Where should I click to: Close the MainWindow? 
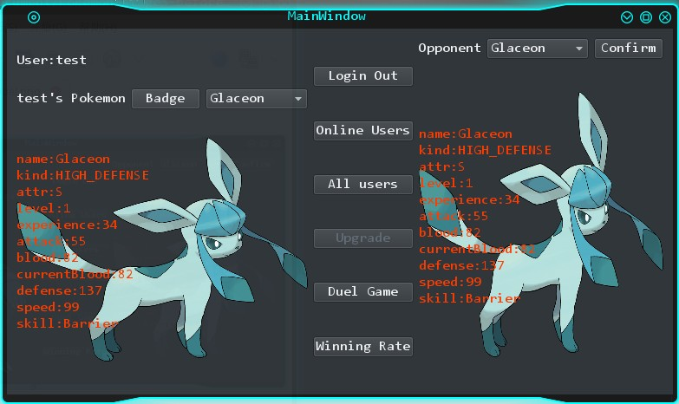click(665, 17)
